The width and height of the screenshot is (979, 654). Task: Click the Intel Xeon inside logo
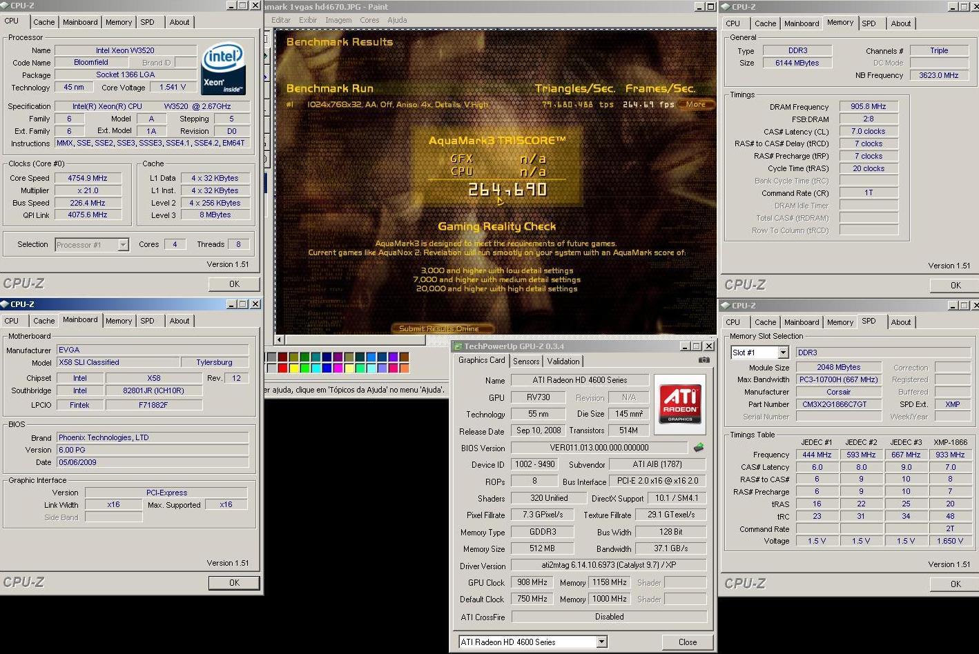(x=222, y=70)
